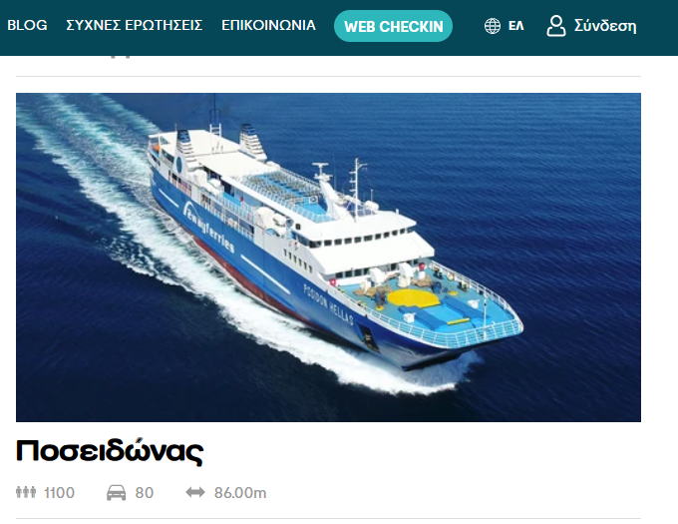The image size is (678, 524).
Task: Click the passengers capacity icon
Action: pos(26,492)
